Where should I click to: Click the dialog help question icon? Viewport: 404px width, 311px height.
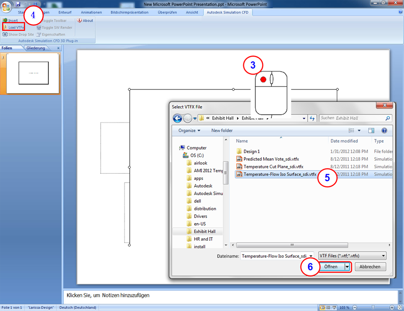[384, 130]
